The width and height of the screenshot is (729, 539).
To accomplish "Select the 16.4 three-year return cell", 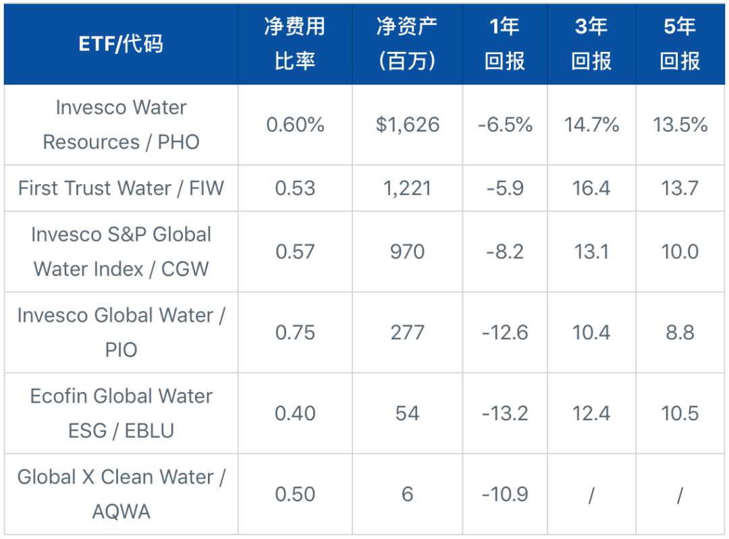I will 591,188.
